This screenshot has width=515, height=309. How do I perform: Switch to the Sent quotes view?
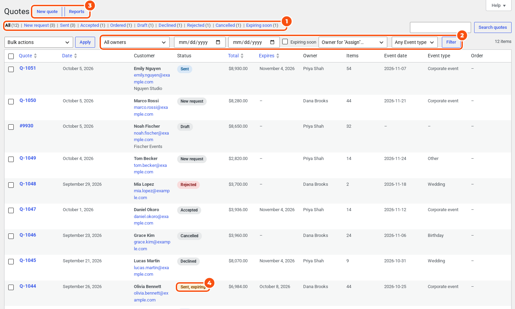[65, 25]
